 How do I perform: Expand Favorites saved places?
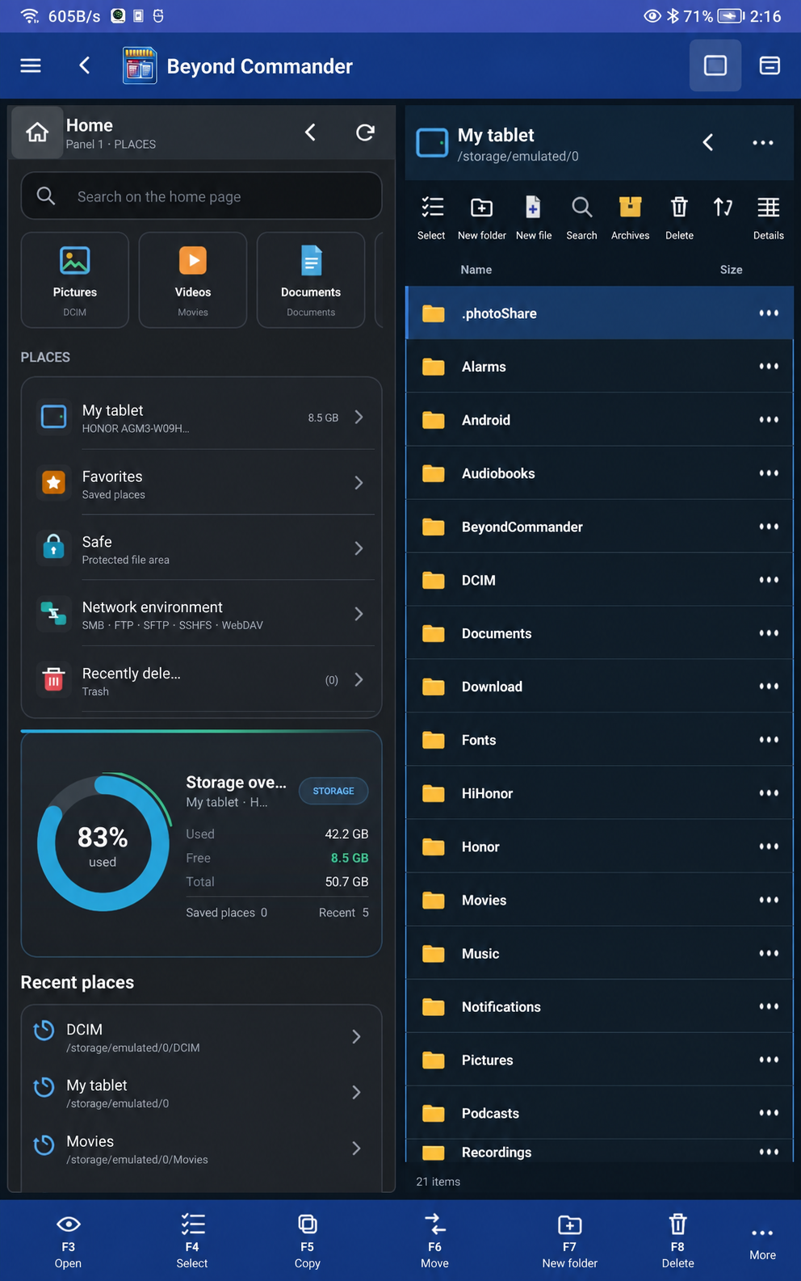point(201,483)
